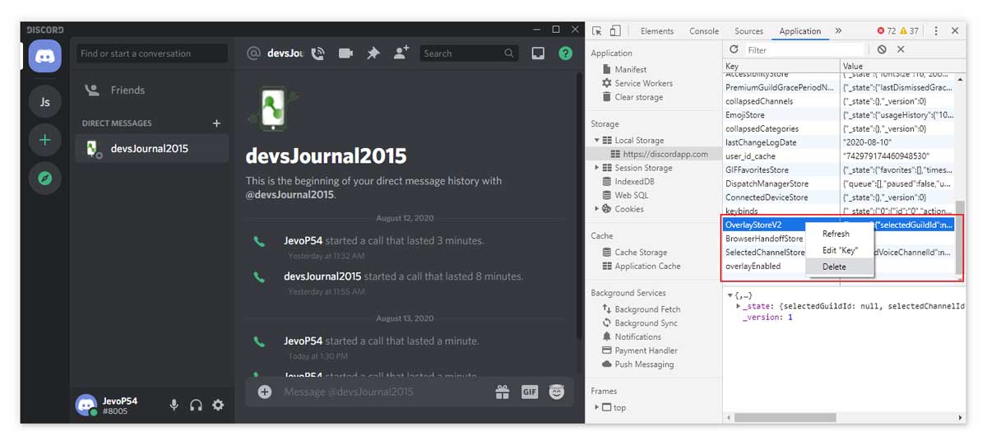Toggle DevTools inspect element mode
The width and height of the screenshot is (987, 441).
pos(597,31)
